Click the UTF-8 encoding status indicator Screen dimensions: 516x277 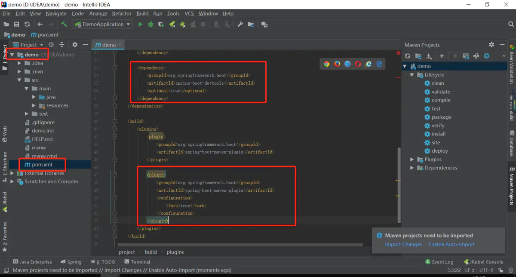[486, 270]
